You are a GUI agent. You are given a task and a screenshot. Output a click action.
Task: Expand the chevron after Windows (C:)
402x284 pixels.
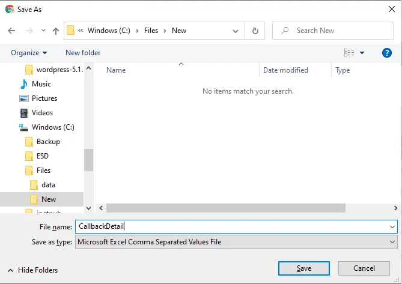click(x=137, y=31)
